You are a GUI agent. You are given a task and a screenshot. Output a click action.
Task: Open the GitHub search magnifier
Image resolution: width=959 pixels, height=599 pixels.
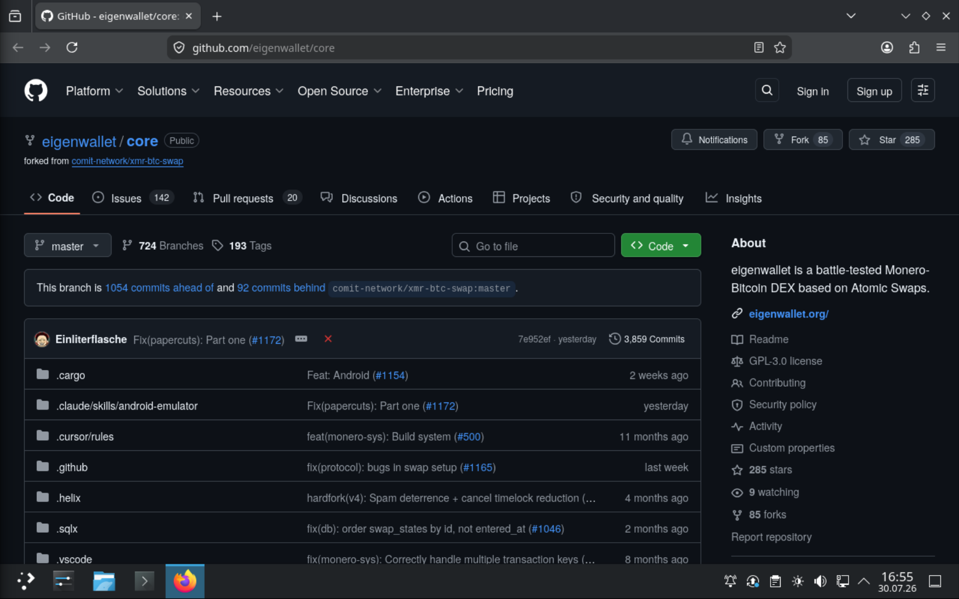pyautogui.click(x=767, y=90)
